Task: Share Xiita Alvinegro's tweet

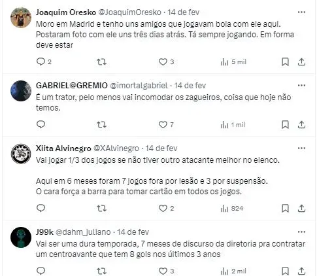Action: (x=301, y=209)
